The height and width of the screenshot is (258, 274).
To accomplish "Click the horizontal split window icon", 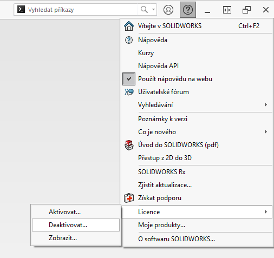I will click(227, 10).
